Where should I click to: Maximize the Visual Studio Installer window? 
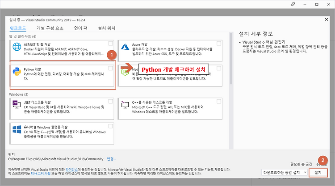point(317,4)
